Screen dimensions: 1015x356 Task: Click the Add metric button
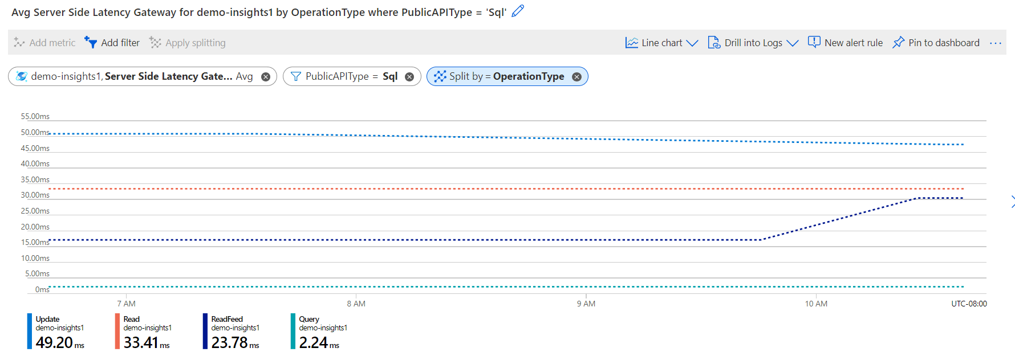point(44,43)
